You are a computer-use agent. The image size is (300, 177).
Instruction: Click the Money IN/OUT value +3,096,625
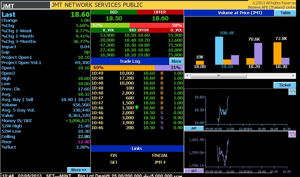pos(78,121)
